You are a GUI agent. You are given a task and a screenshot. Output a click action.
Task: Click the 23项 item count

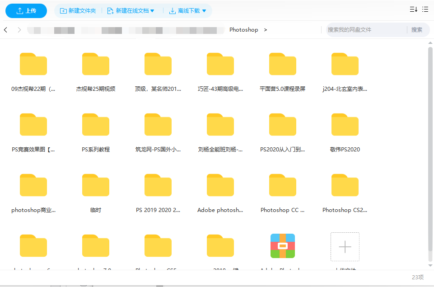point(418,277)
